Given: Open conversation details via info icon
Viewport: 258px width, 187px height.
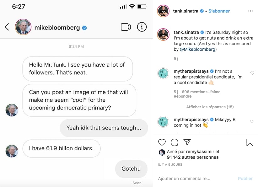Looking at the screenshot, I should 142,27.
